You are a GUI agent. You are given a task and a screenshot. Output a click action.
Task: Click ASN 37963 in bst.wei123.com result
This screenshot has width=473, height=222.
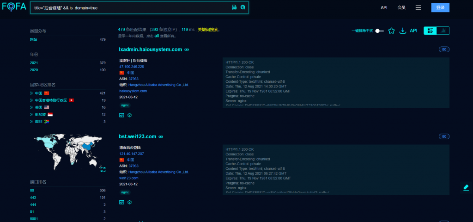133,166
